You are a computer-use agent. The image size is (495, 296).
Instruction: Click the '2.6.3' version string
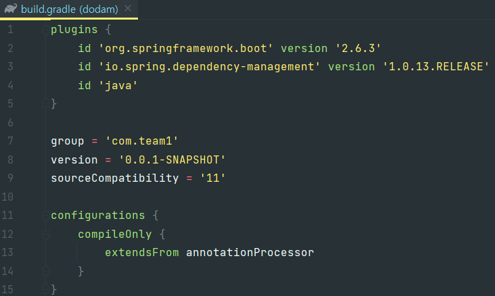coord(358,48)
